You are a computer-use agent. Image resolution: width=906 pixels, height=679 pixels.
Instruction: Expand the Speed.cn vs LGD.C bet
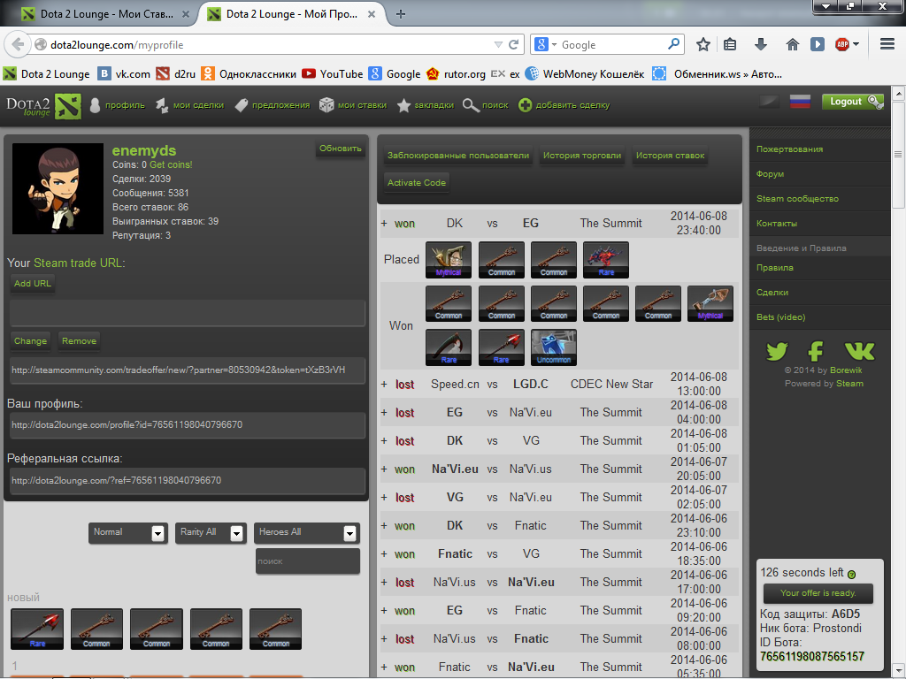384,385
